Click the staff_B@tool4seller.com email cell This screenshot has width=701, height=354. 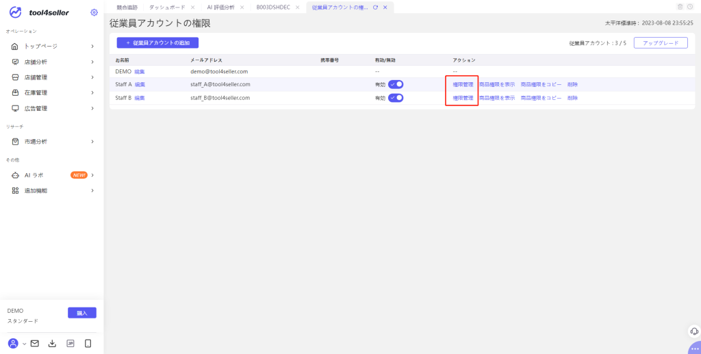220,98
